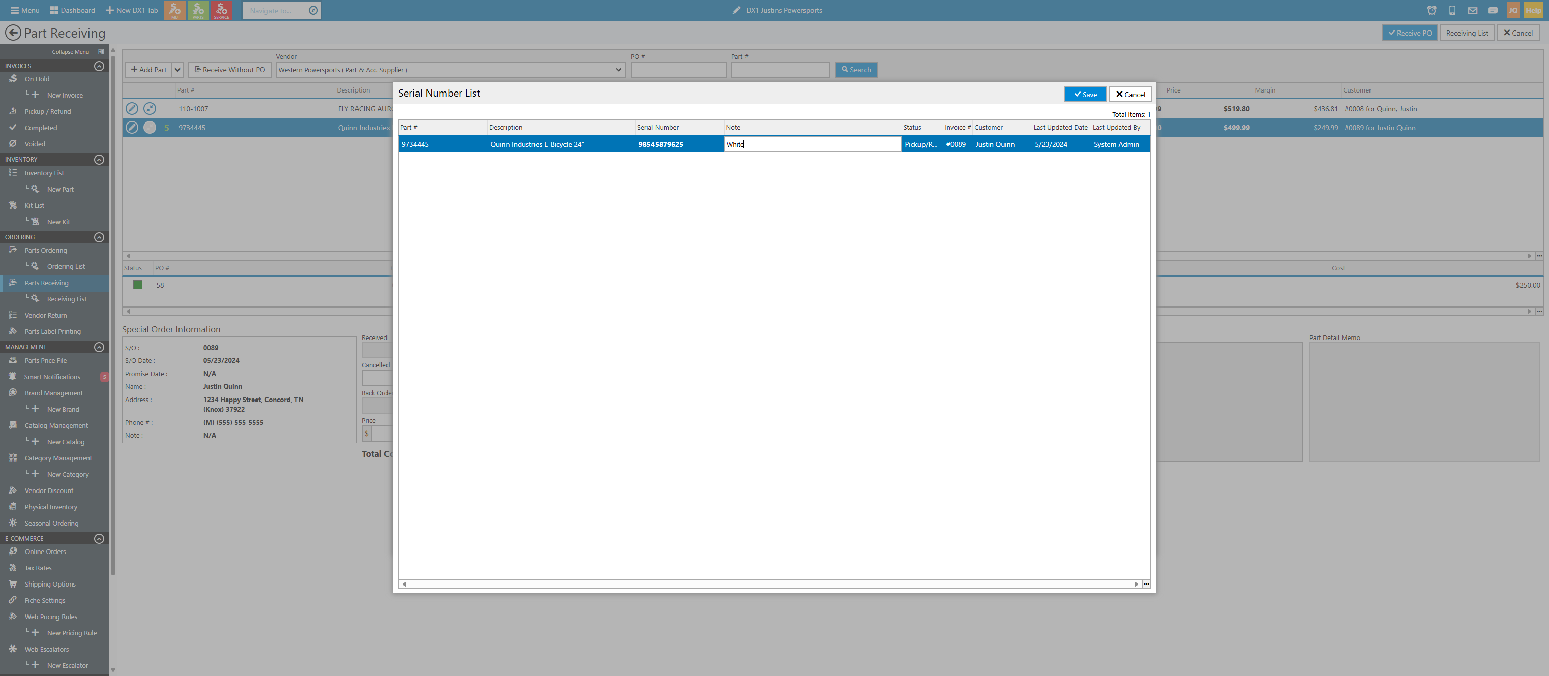This screenshot has height=676, width=1549.
Task: Open the alarm clock reminders icon
Action: pyautogui.click(x=1432, y=10)
